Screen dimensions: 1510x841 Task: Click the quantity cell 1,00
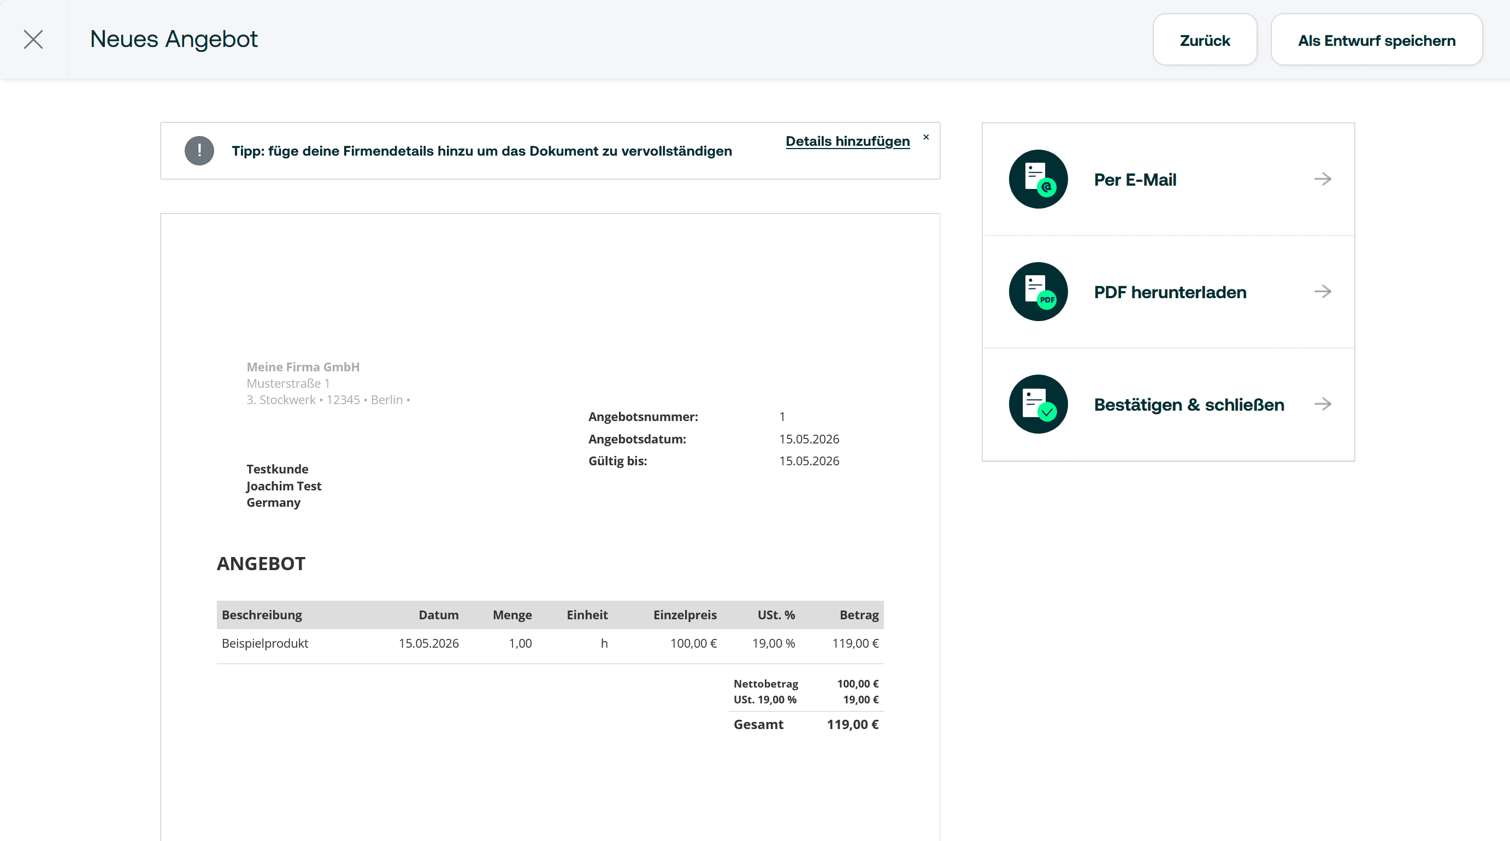click(x=520, y=643)
